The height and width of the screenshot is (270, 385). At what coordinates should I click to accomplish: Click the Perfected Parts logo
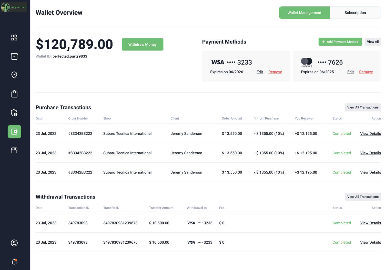point(14,7)
